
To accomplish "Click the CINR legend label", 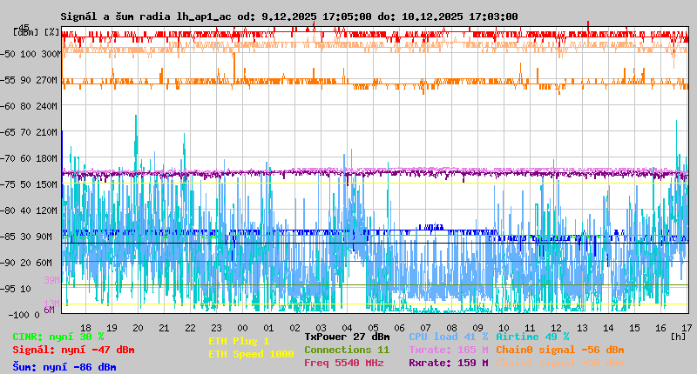I will [58, 337].
